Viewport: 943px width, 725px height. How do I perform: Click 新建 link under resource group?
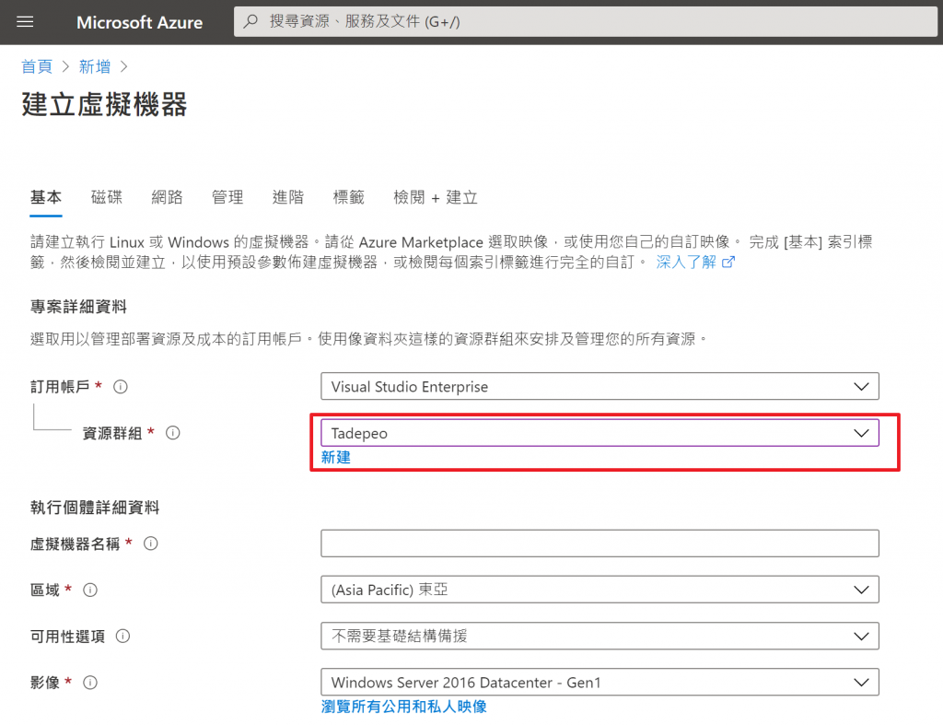coord(335,457)
